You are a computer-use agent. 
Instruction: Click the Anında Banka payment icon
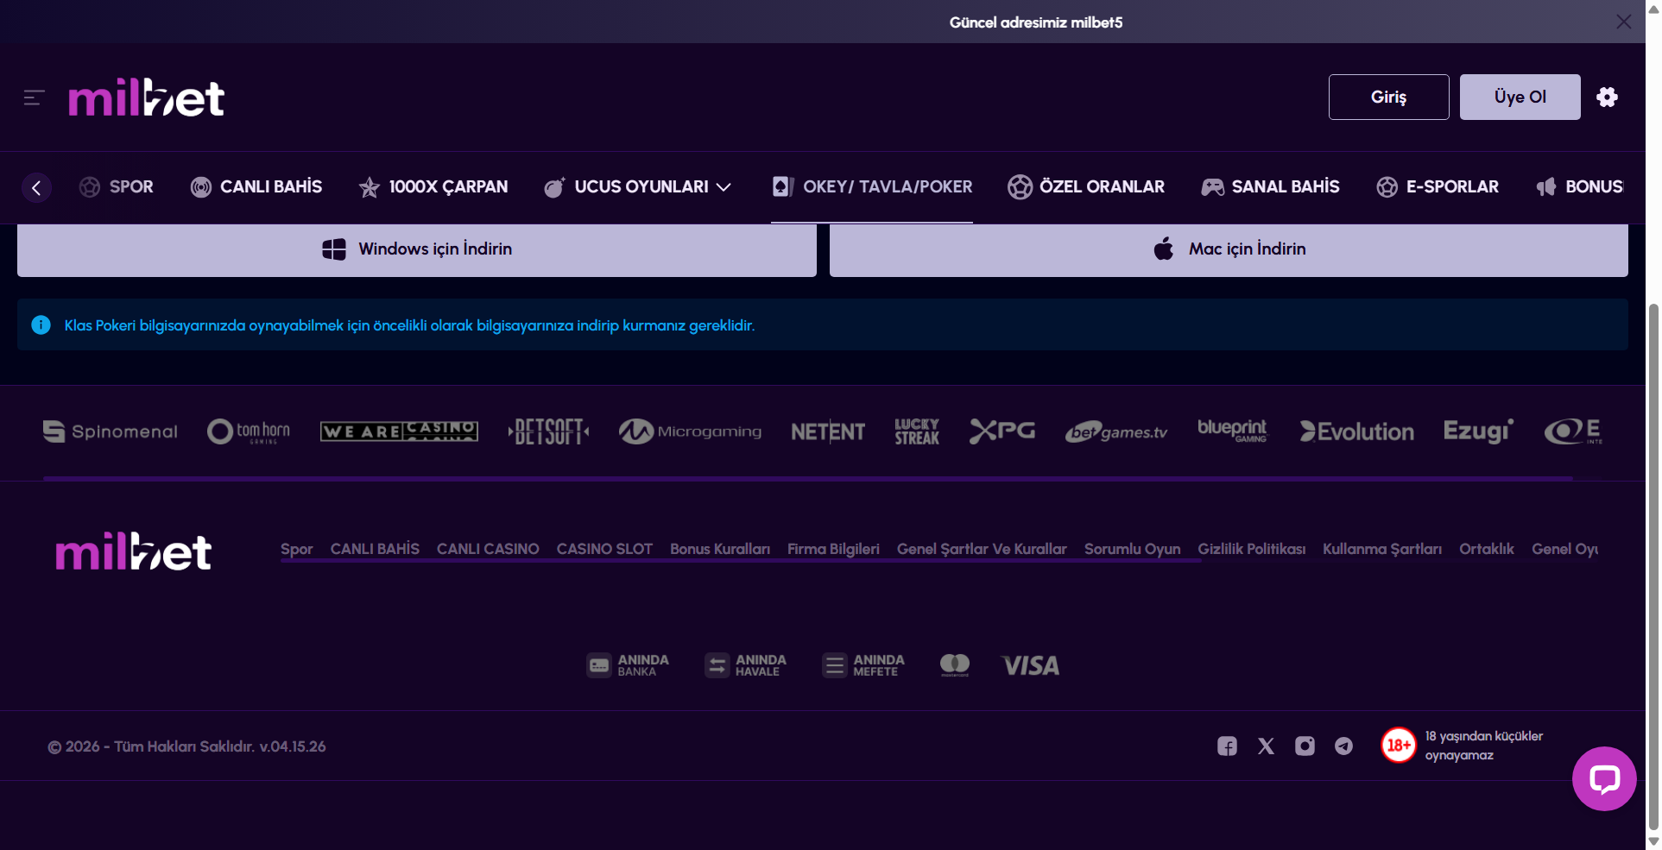coord(628,665)
